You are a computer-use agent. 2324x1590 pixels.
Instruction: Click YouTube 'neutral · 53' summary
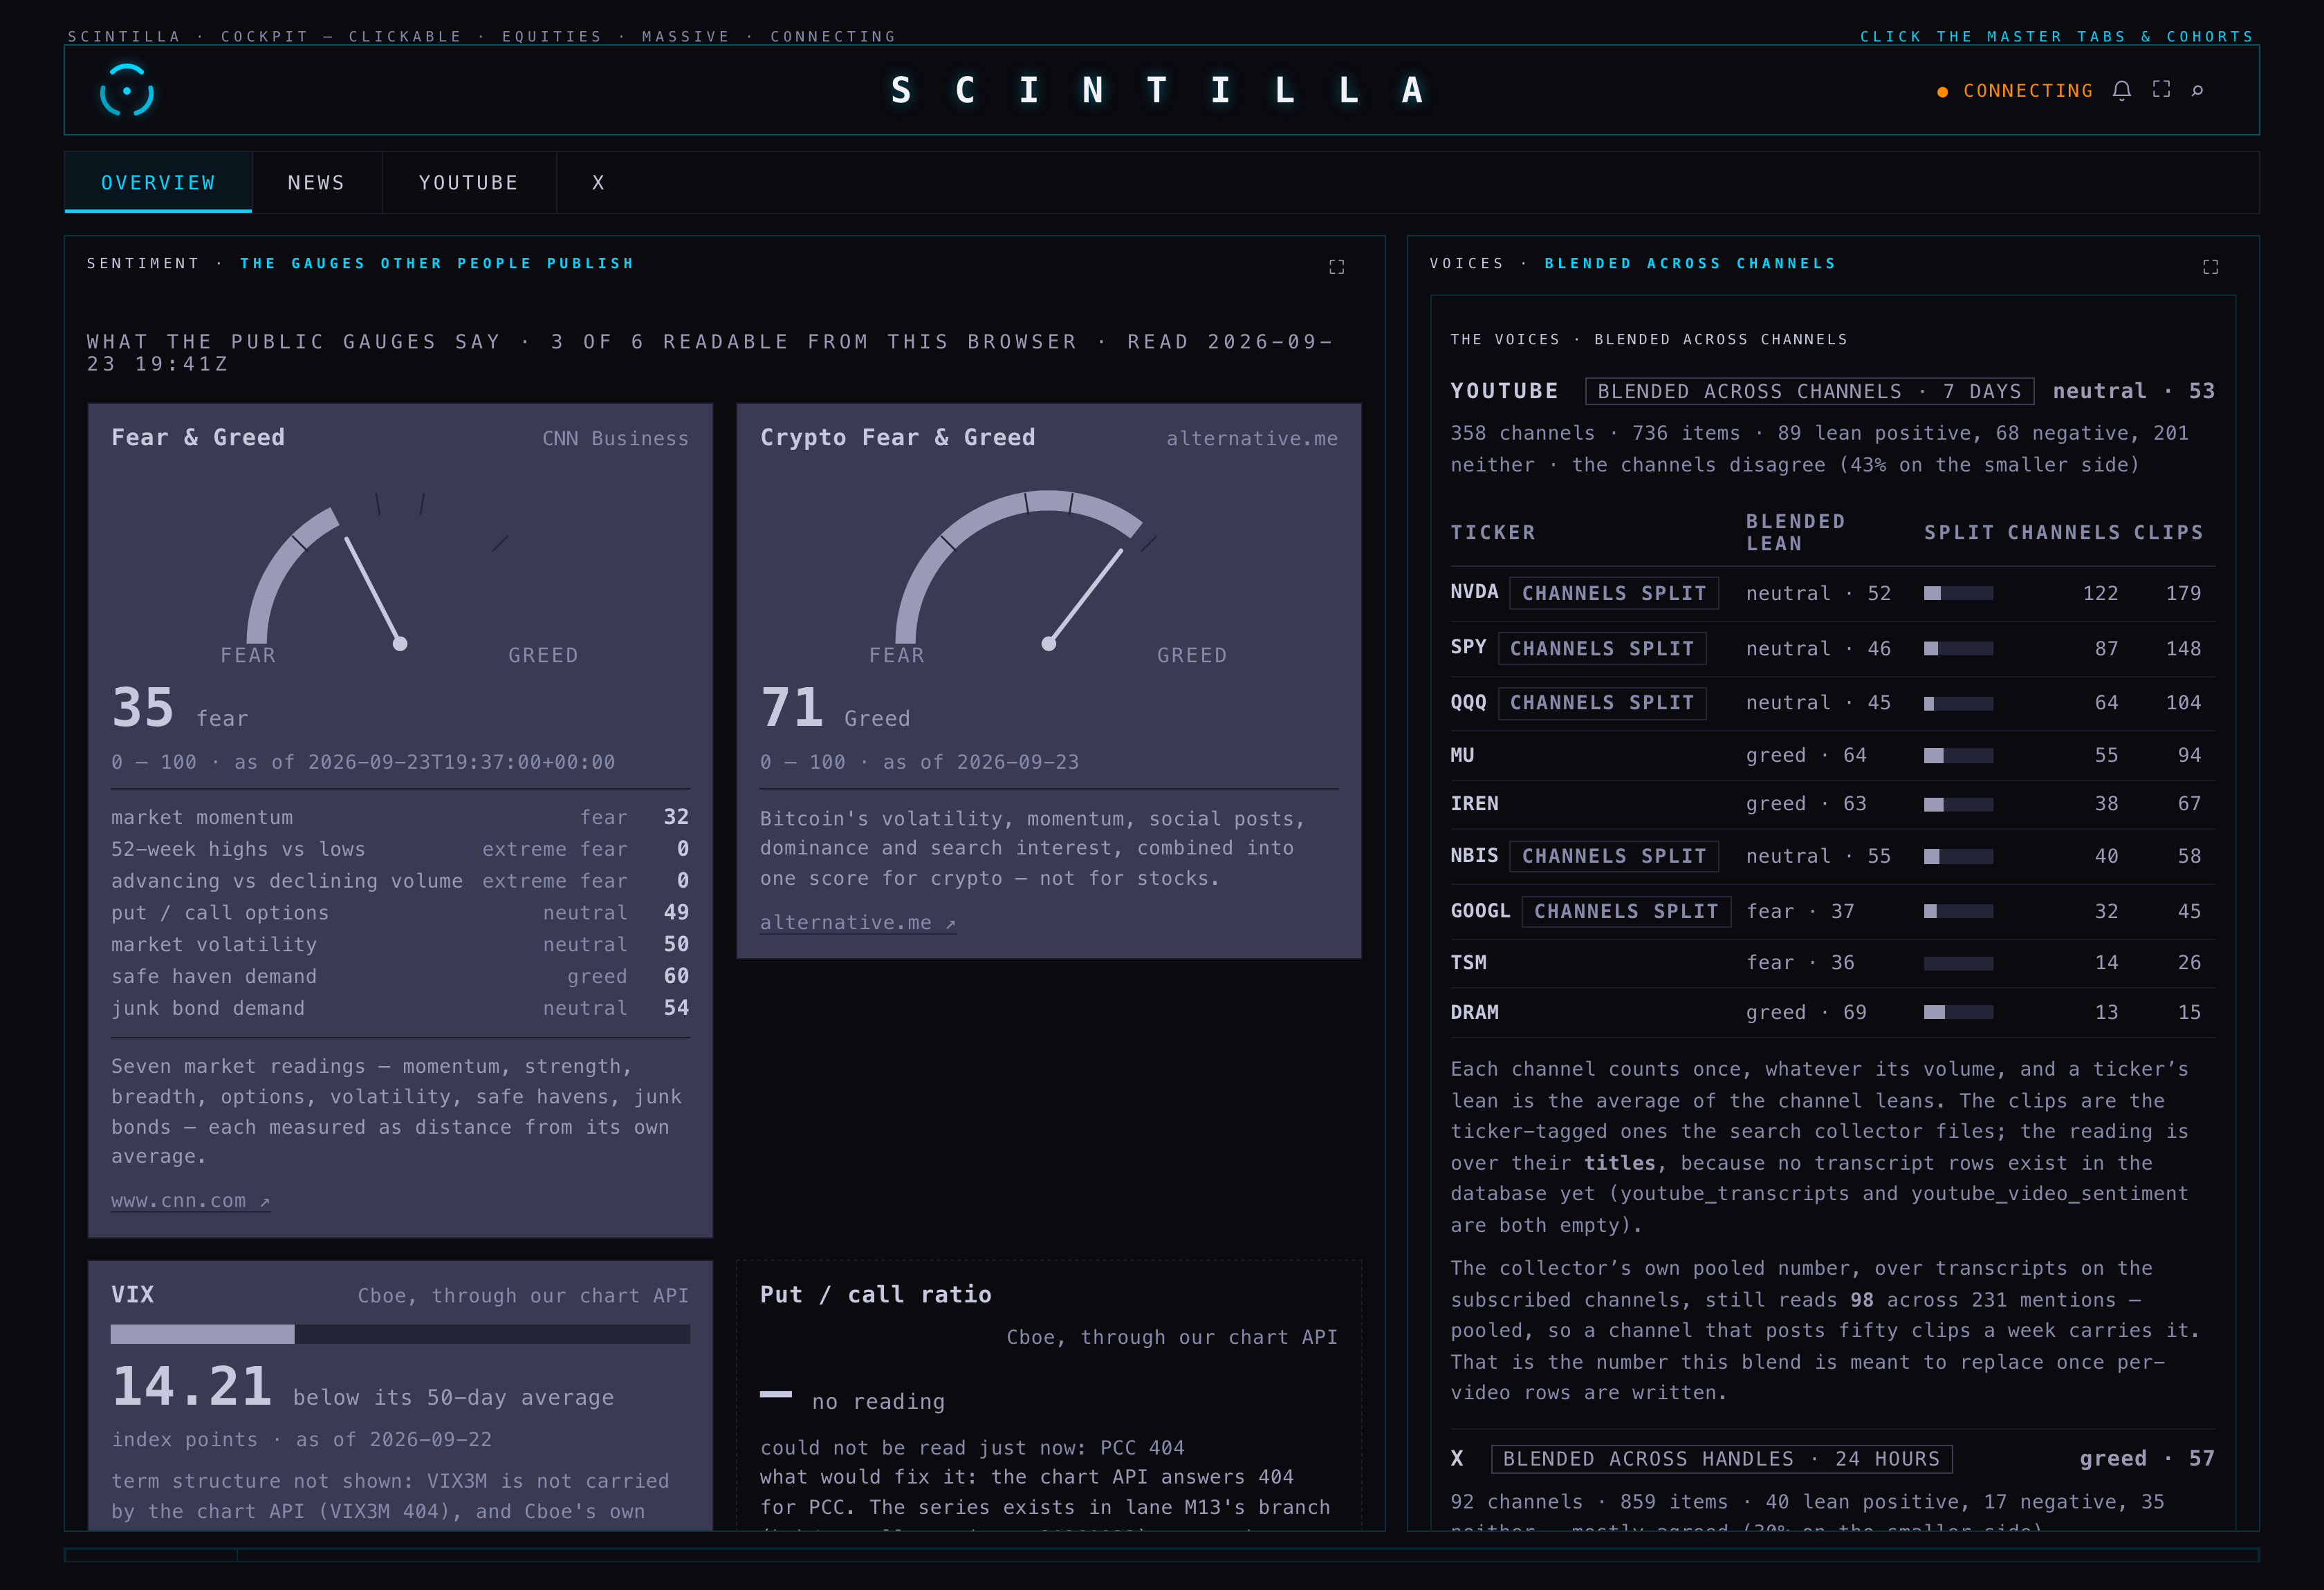click(2133, 392)
